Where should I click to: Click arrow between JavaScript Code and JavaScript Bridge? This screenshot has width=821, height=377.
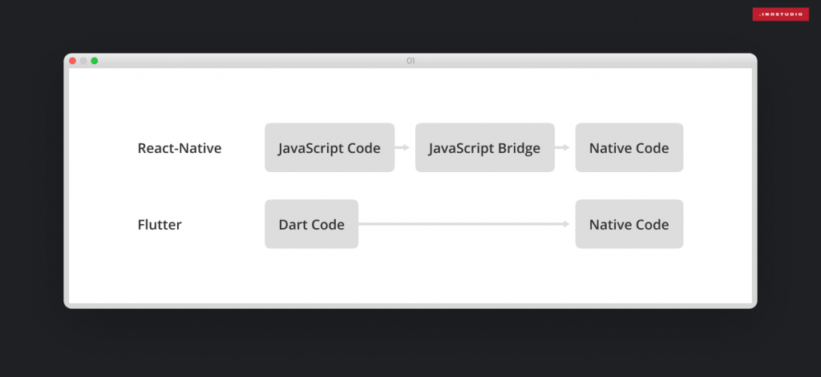404,147
